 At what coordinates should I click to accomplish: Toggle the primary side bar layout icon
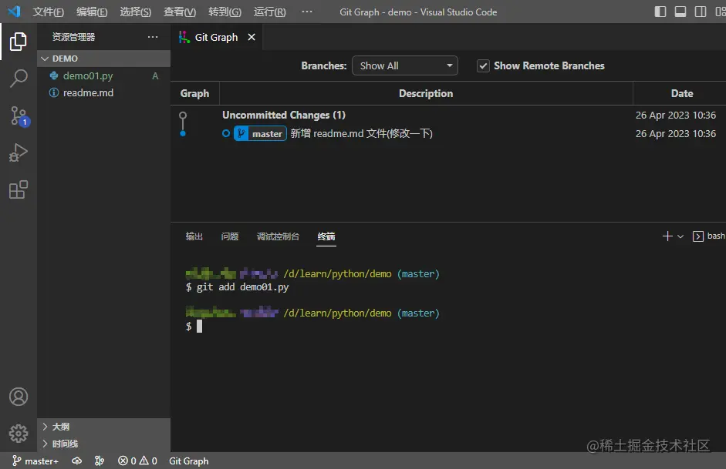(660, 12)
